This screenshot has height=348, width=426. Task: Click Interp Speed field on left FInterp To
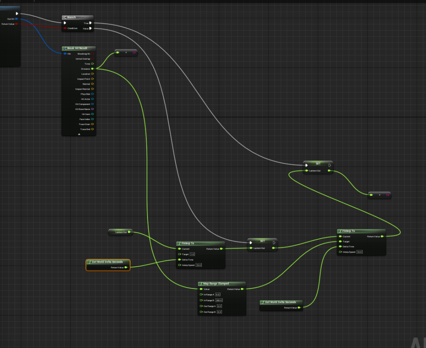[198, 265]
